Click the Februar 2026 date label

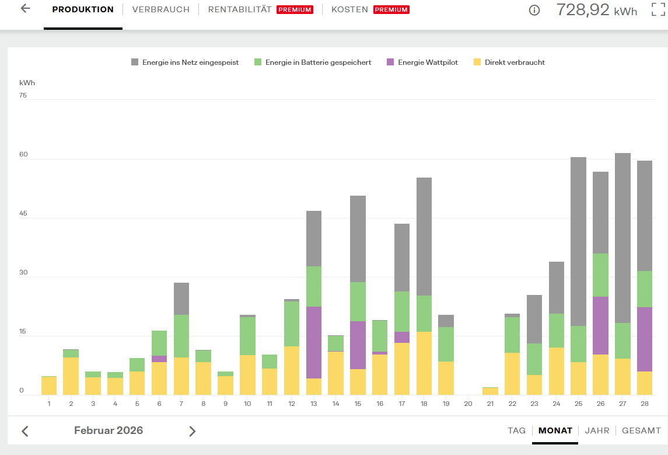point(108,430)
